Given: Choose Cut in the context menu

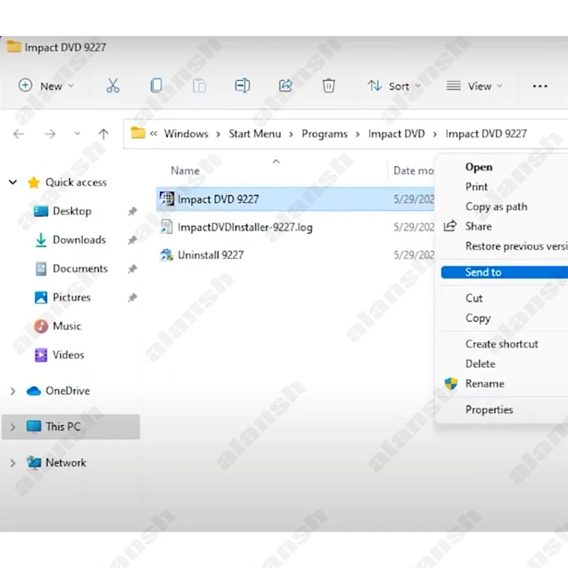Looking at the screenshot, I should [x=474, y=298].
